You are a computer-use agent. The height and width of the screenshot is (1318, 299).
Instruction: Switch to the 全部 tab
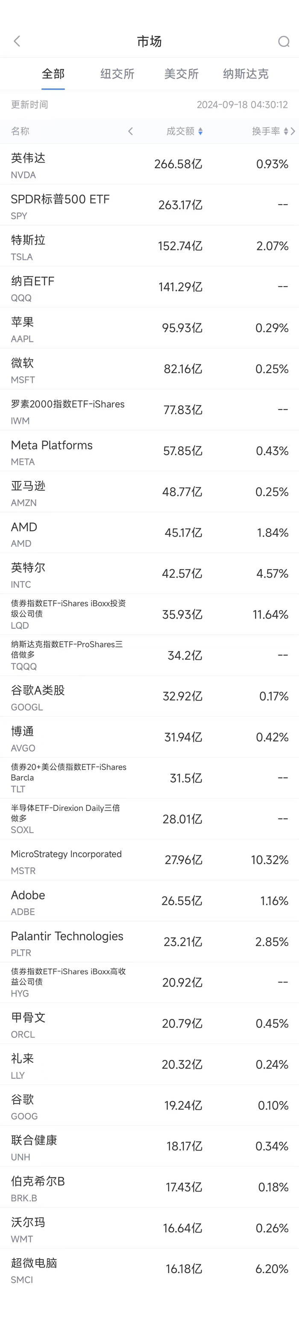[x=53, y=74]
